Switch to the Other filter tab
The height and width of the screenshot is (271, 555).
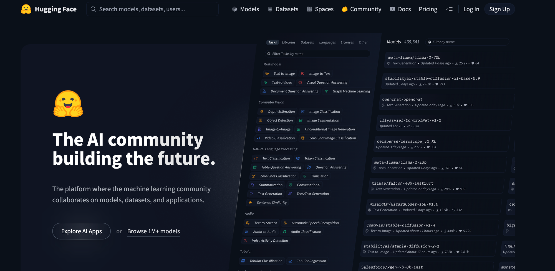[x=363, y=42]
